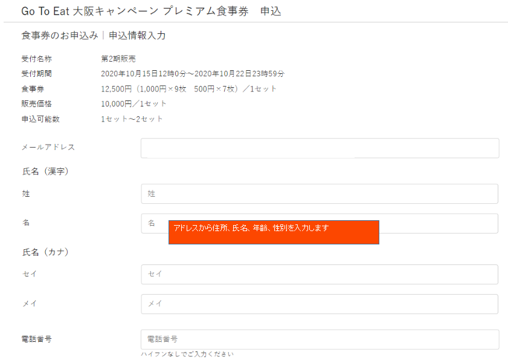This screenshot has height=363, width=508.
Task: Click the 申込情報入力 heading text
Action: coord(137,35)
